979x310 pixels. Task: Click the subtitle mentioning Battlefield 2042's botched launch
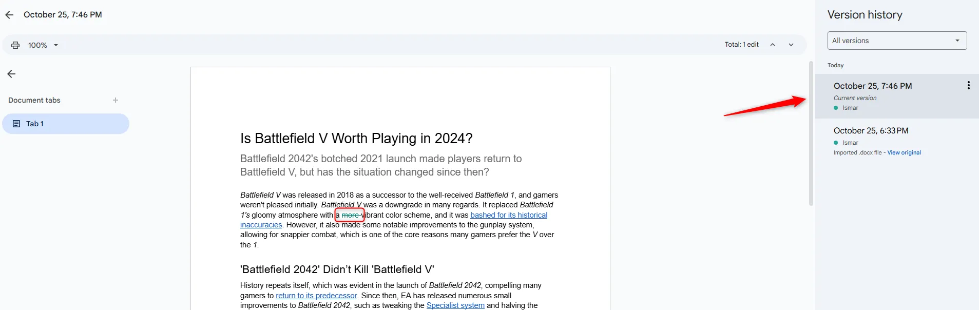tap(381, 165)
